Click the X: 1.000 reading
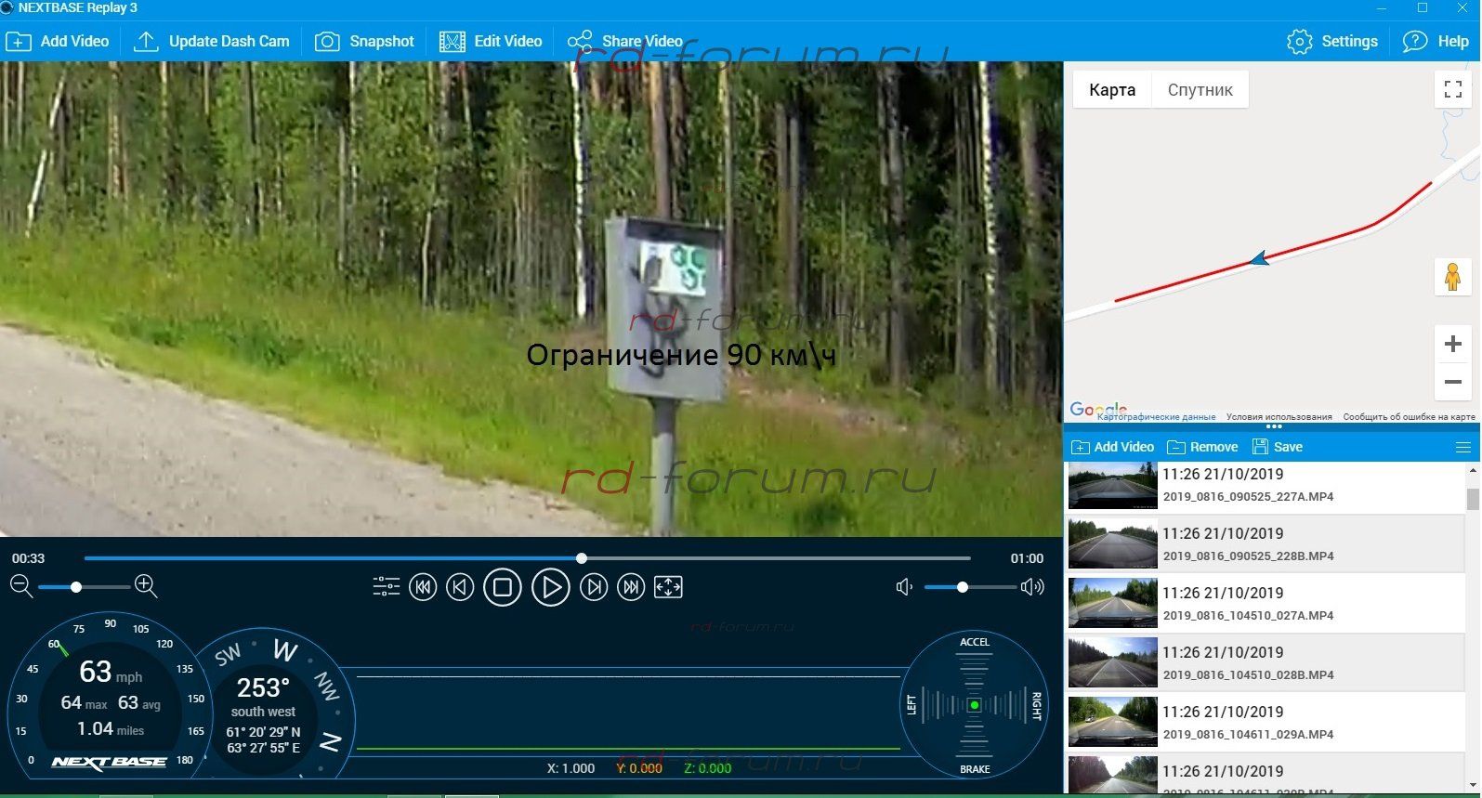The width and height of the screenshot is (1482, 798). click(571, 768)
